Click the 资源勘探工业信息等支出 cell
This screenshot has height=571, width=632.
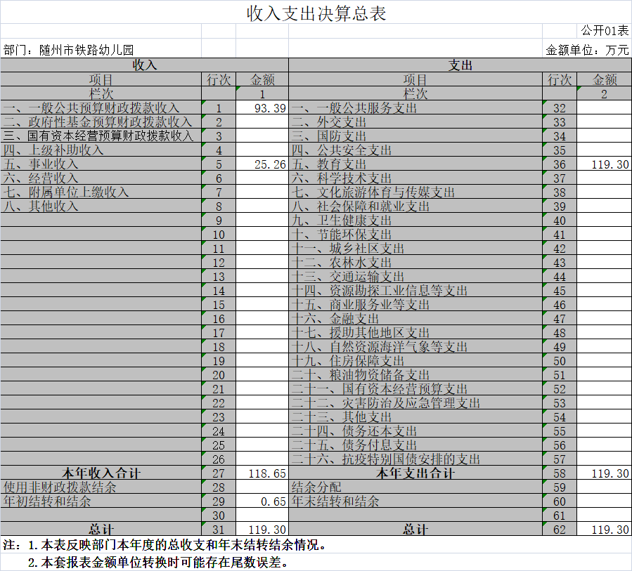point(415,291)
